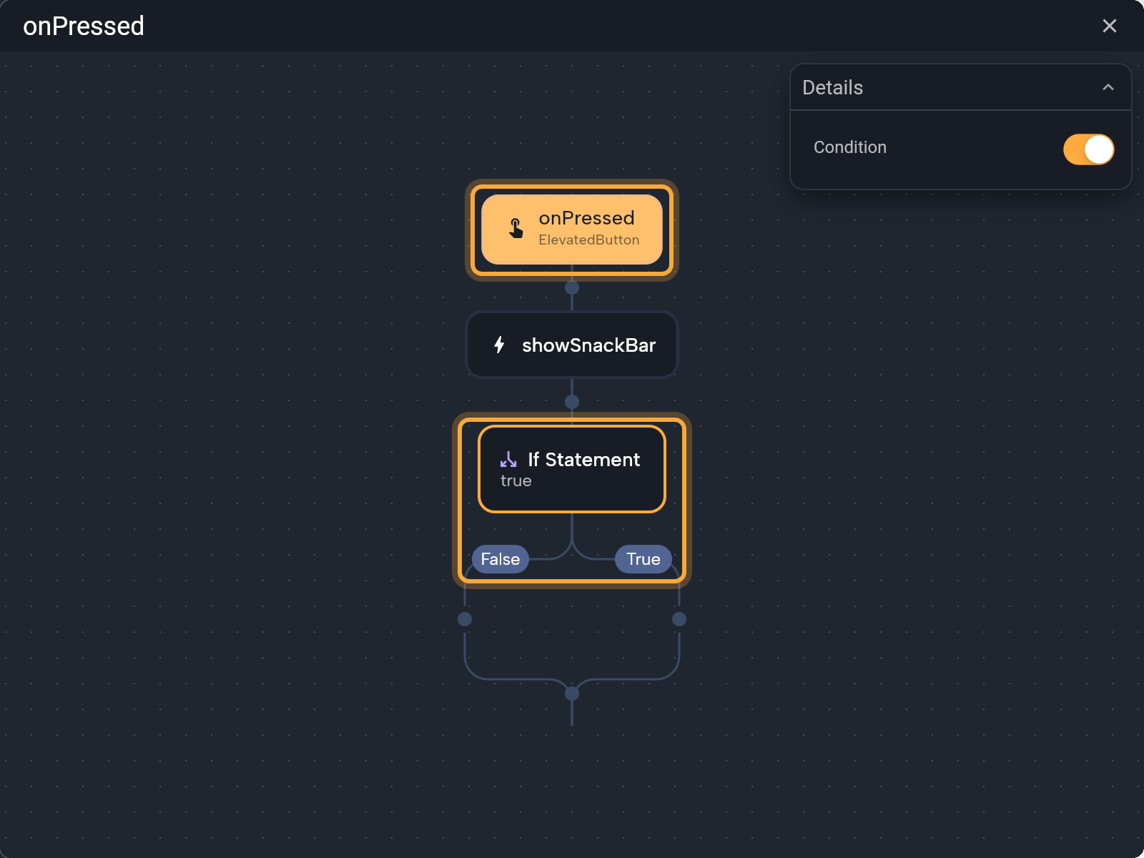Click the Details panel title

tap(832, 87)
